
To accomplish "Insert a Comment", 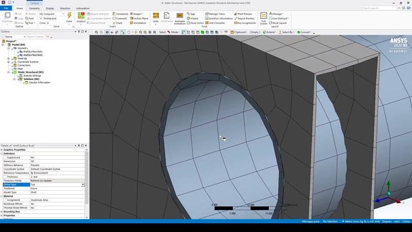I will tap(120, 19).
